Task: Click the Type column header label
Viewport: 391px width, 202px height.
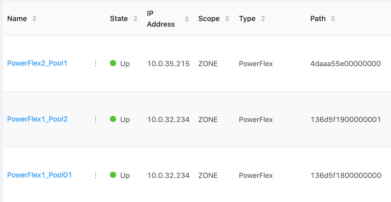Action: coord(247,19)
